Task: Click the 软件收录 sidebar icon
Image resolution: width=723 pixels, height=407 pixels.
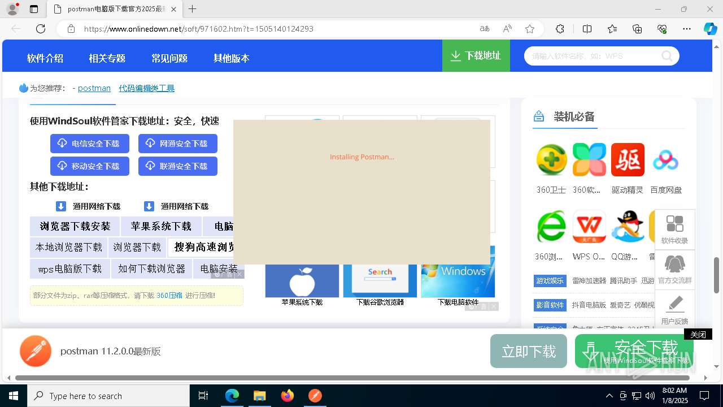Action: tap(674, 230)
